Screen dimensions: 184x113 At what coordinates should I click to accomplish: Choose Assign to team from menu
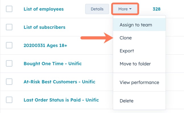(136, 25)
